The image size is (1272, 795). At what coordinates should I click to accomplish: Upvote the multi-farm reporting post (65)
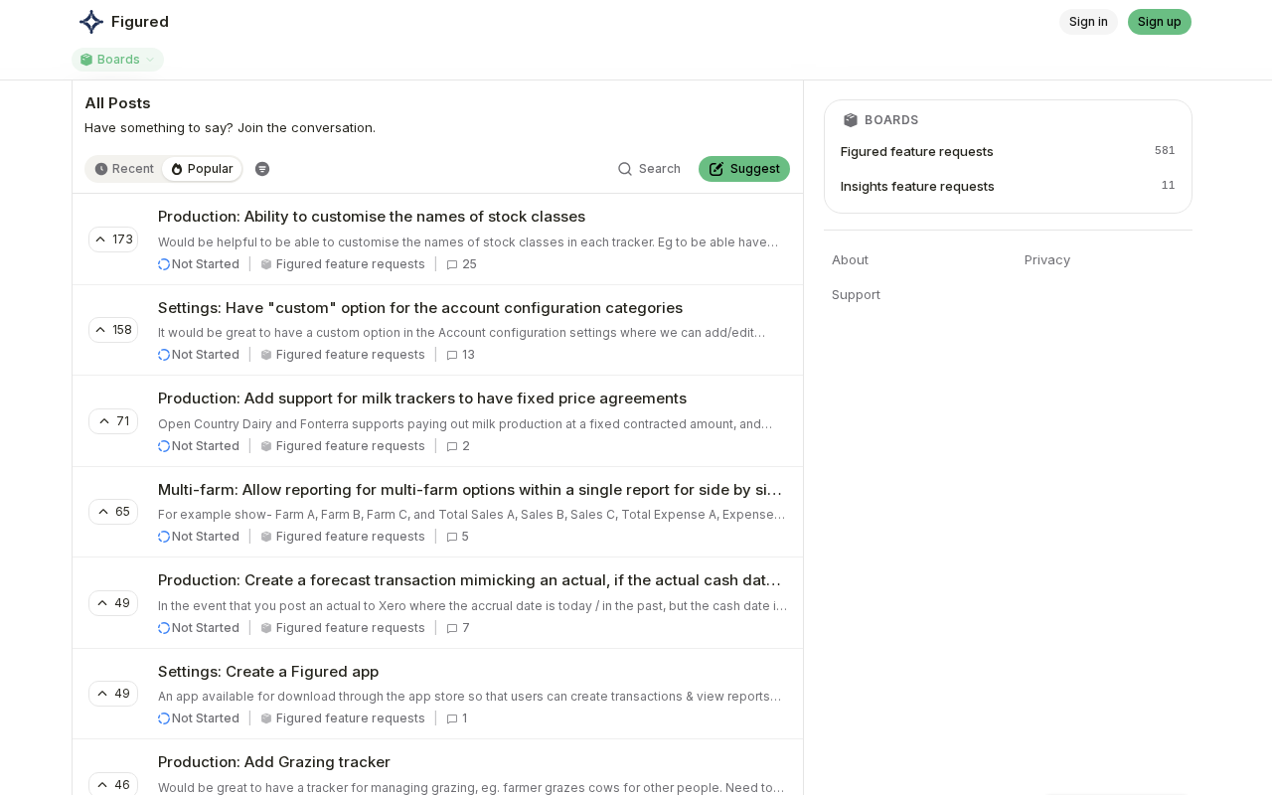tap(113, 512)
